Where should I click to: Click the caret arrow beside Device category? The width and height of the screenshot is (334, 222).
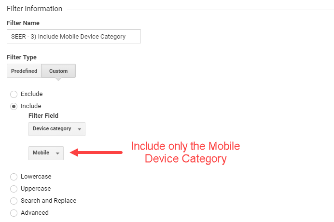[x=79, y=129]
